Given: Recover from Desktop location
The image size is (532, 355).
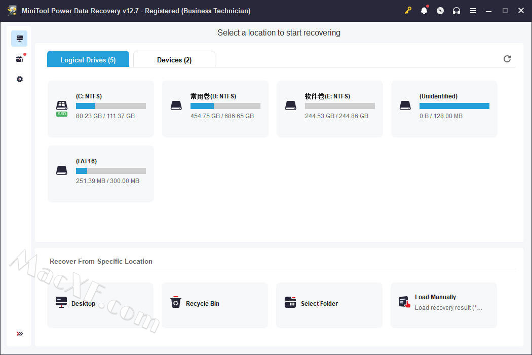Looking at the screenshot, I should pyautogui.click(x=100, y=305).
